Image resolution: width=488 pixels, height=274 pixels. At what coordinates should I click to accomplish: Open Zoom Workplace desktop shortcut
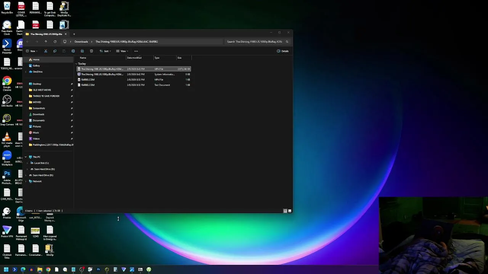(x=7, y=158)
